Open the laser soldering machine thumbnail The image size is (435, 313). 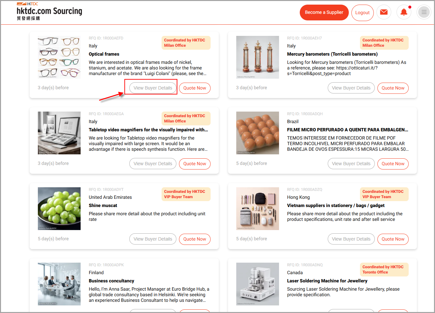click(x=258, y=284)
